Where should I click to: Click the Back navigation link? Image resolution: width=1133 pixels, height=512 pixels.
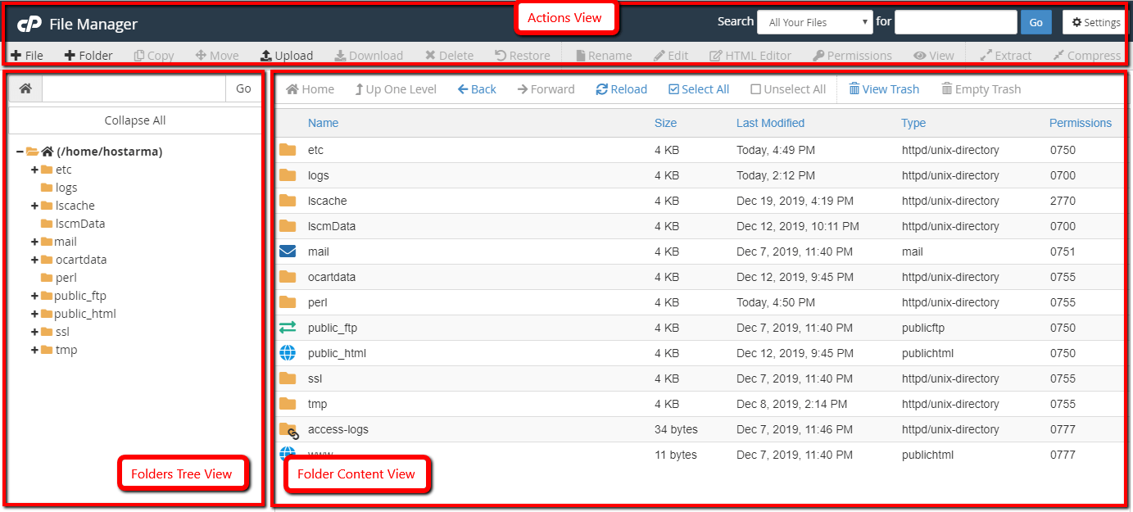[477, 89]
